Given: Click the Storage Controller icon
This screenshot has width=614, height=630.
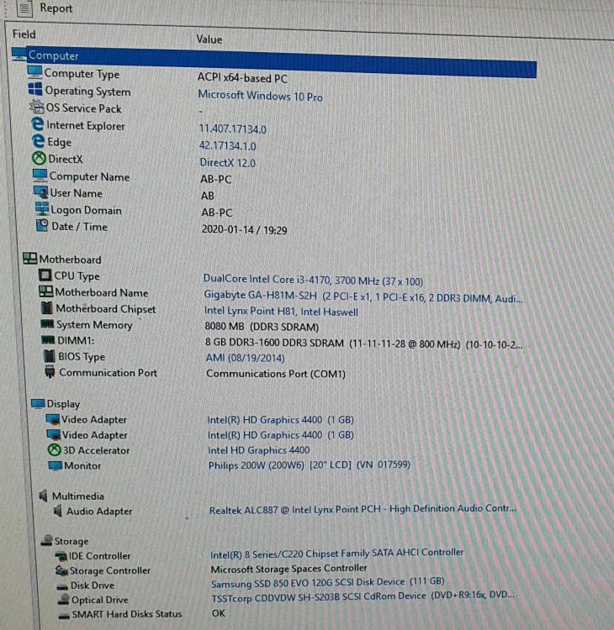Looking at the screenshot, I should [x=62, y=570].
